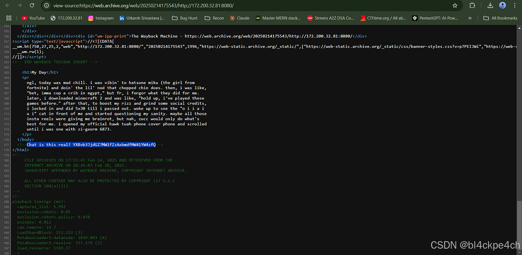Bookmark this page with the star icon
The width and height of the screenshot is (522, 255).
tap(455, 6)
